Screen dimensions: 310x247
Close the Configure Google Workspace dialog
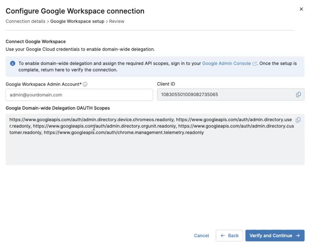coord(301,9)
